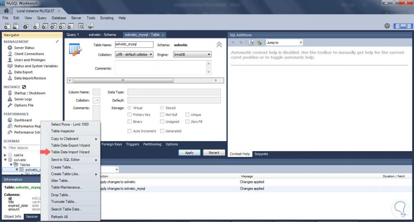Choose Table Data Export Wizard
Viewport: 414px width, 222px height.
[71, 146]
